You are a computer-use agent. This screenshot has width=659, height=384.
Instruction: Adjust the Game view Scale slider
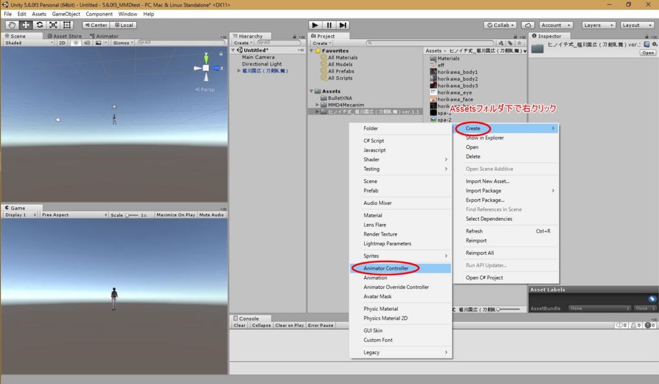click(131, 215)
